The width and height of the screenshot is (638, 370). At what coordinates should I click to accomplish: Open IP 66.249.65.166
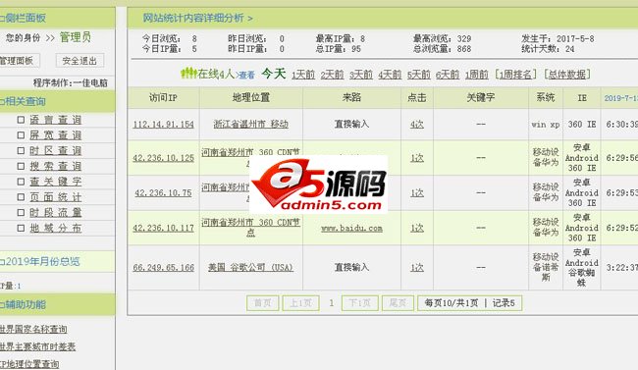(163, 267)
